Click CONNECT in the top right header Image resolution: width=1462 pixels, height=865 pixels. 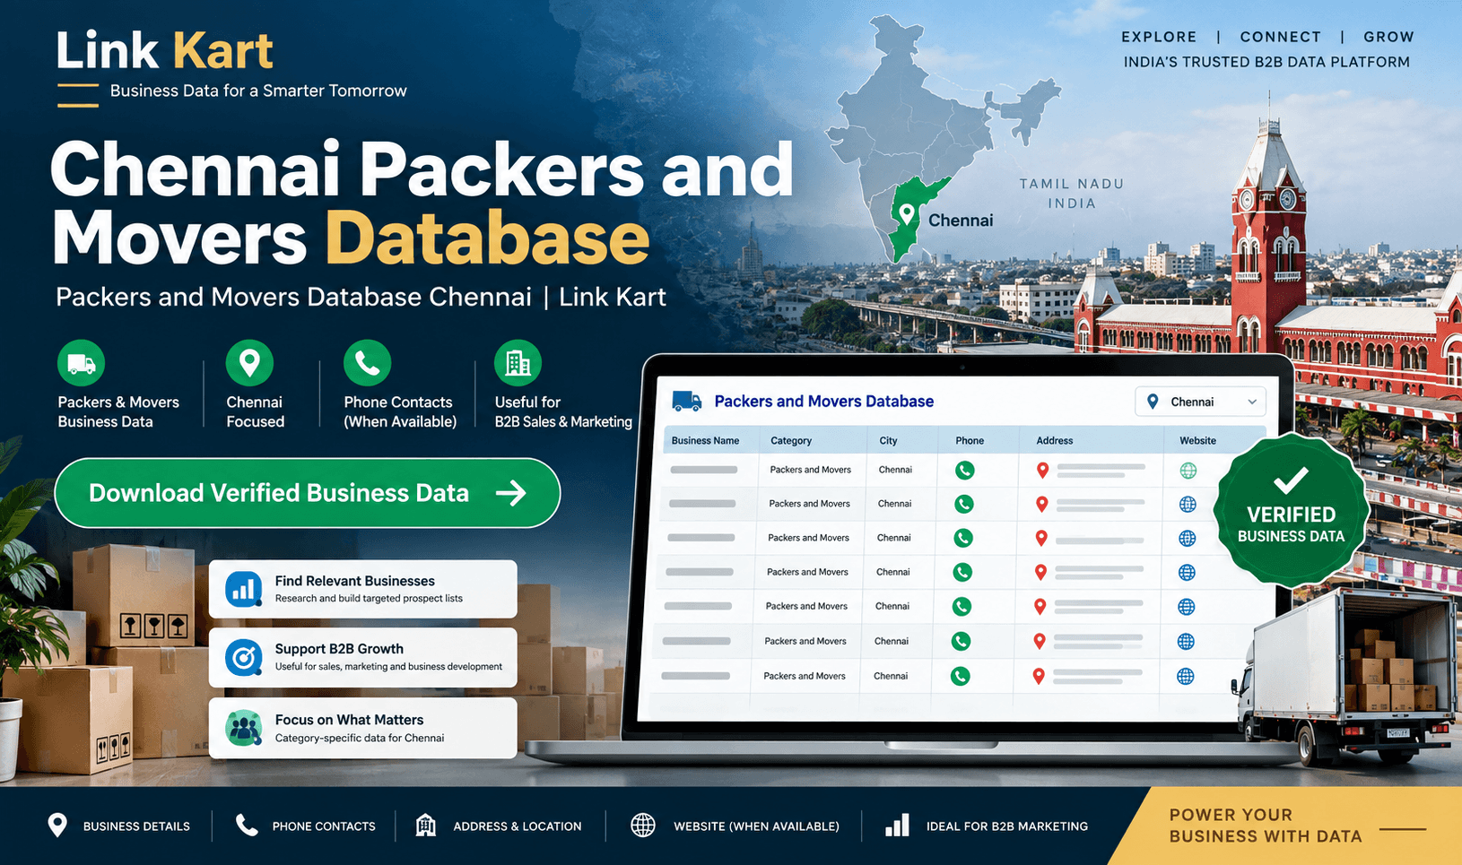1281,37
